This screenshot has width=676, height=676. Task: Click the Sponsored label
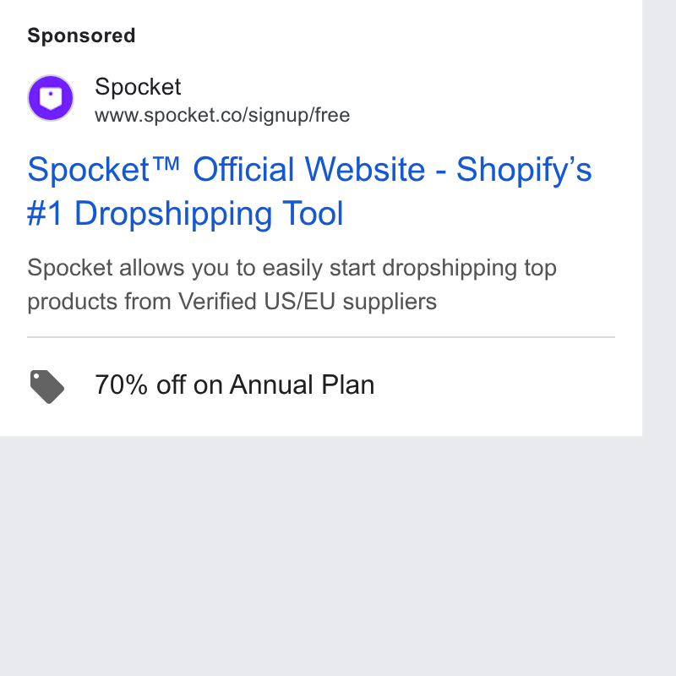[x=81, y=35]
